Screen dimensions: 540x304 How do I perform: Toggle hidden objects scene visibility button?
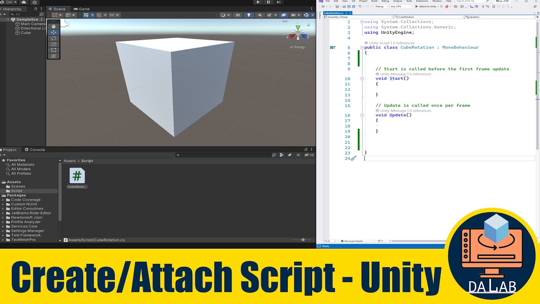(284, 15)
